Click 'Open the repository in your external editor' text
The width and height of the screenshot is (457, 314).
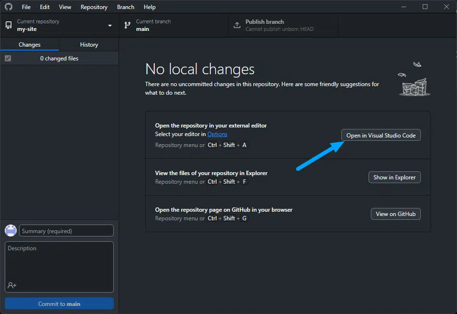click(x=211, y=126)
